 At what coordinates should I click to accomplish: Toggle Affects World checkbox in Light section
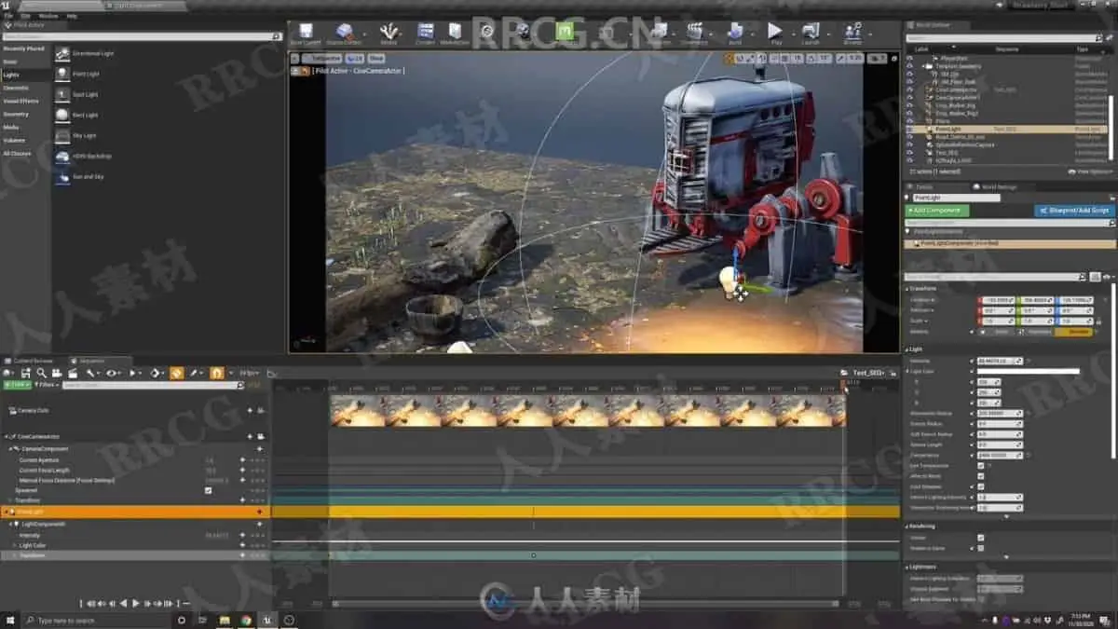[x=980, y=476]
